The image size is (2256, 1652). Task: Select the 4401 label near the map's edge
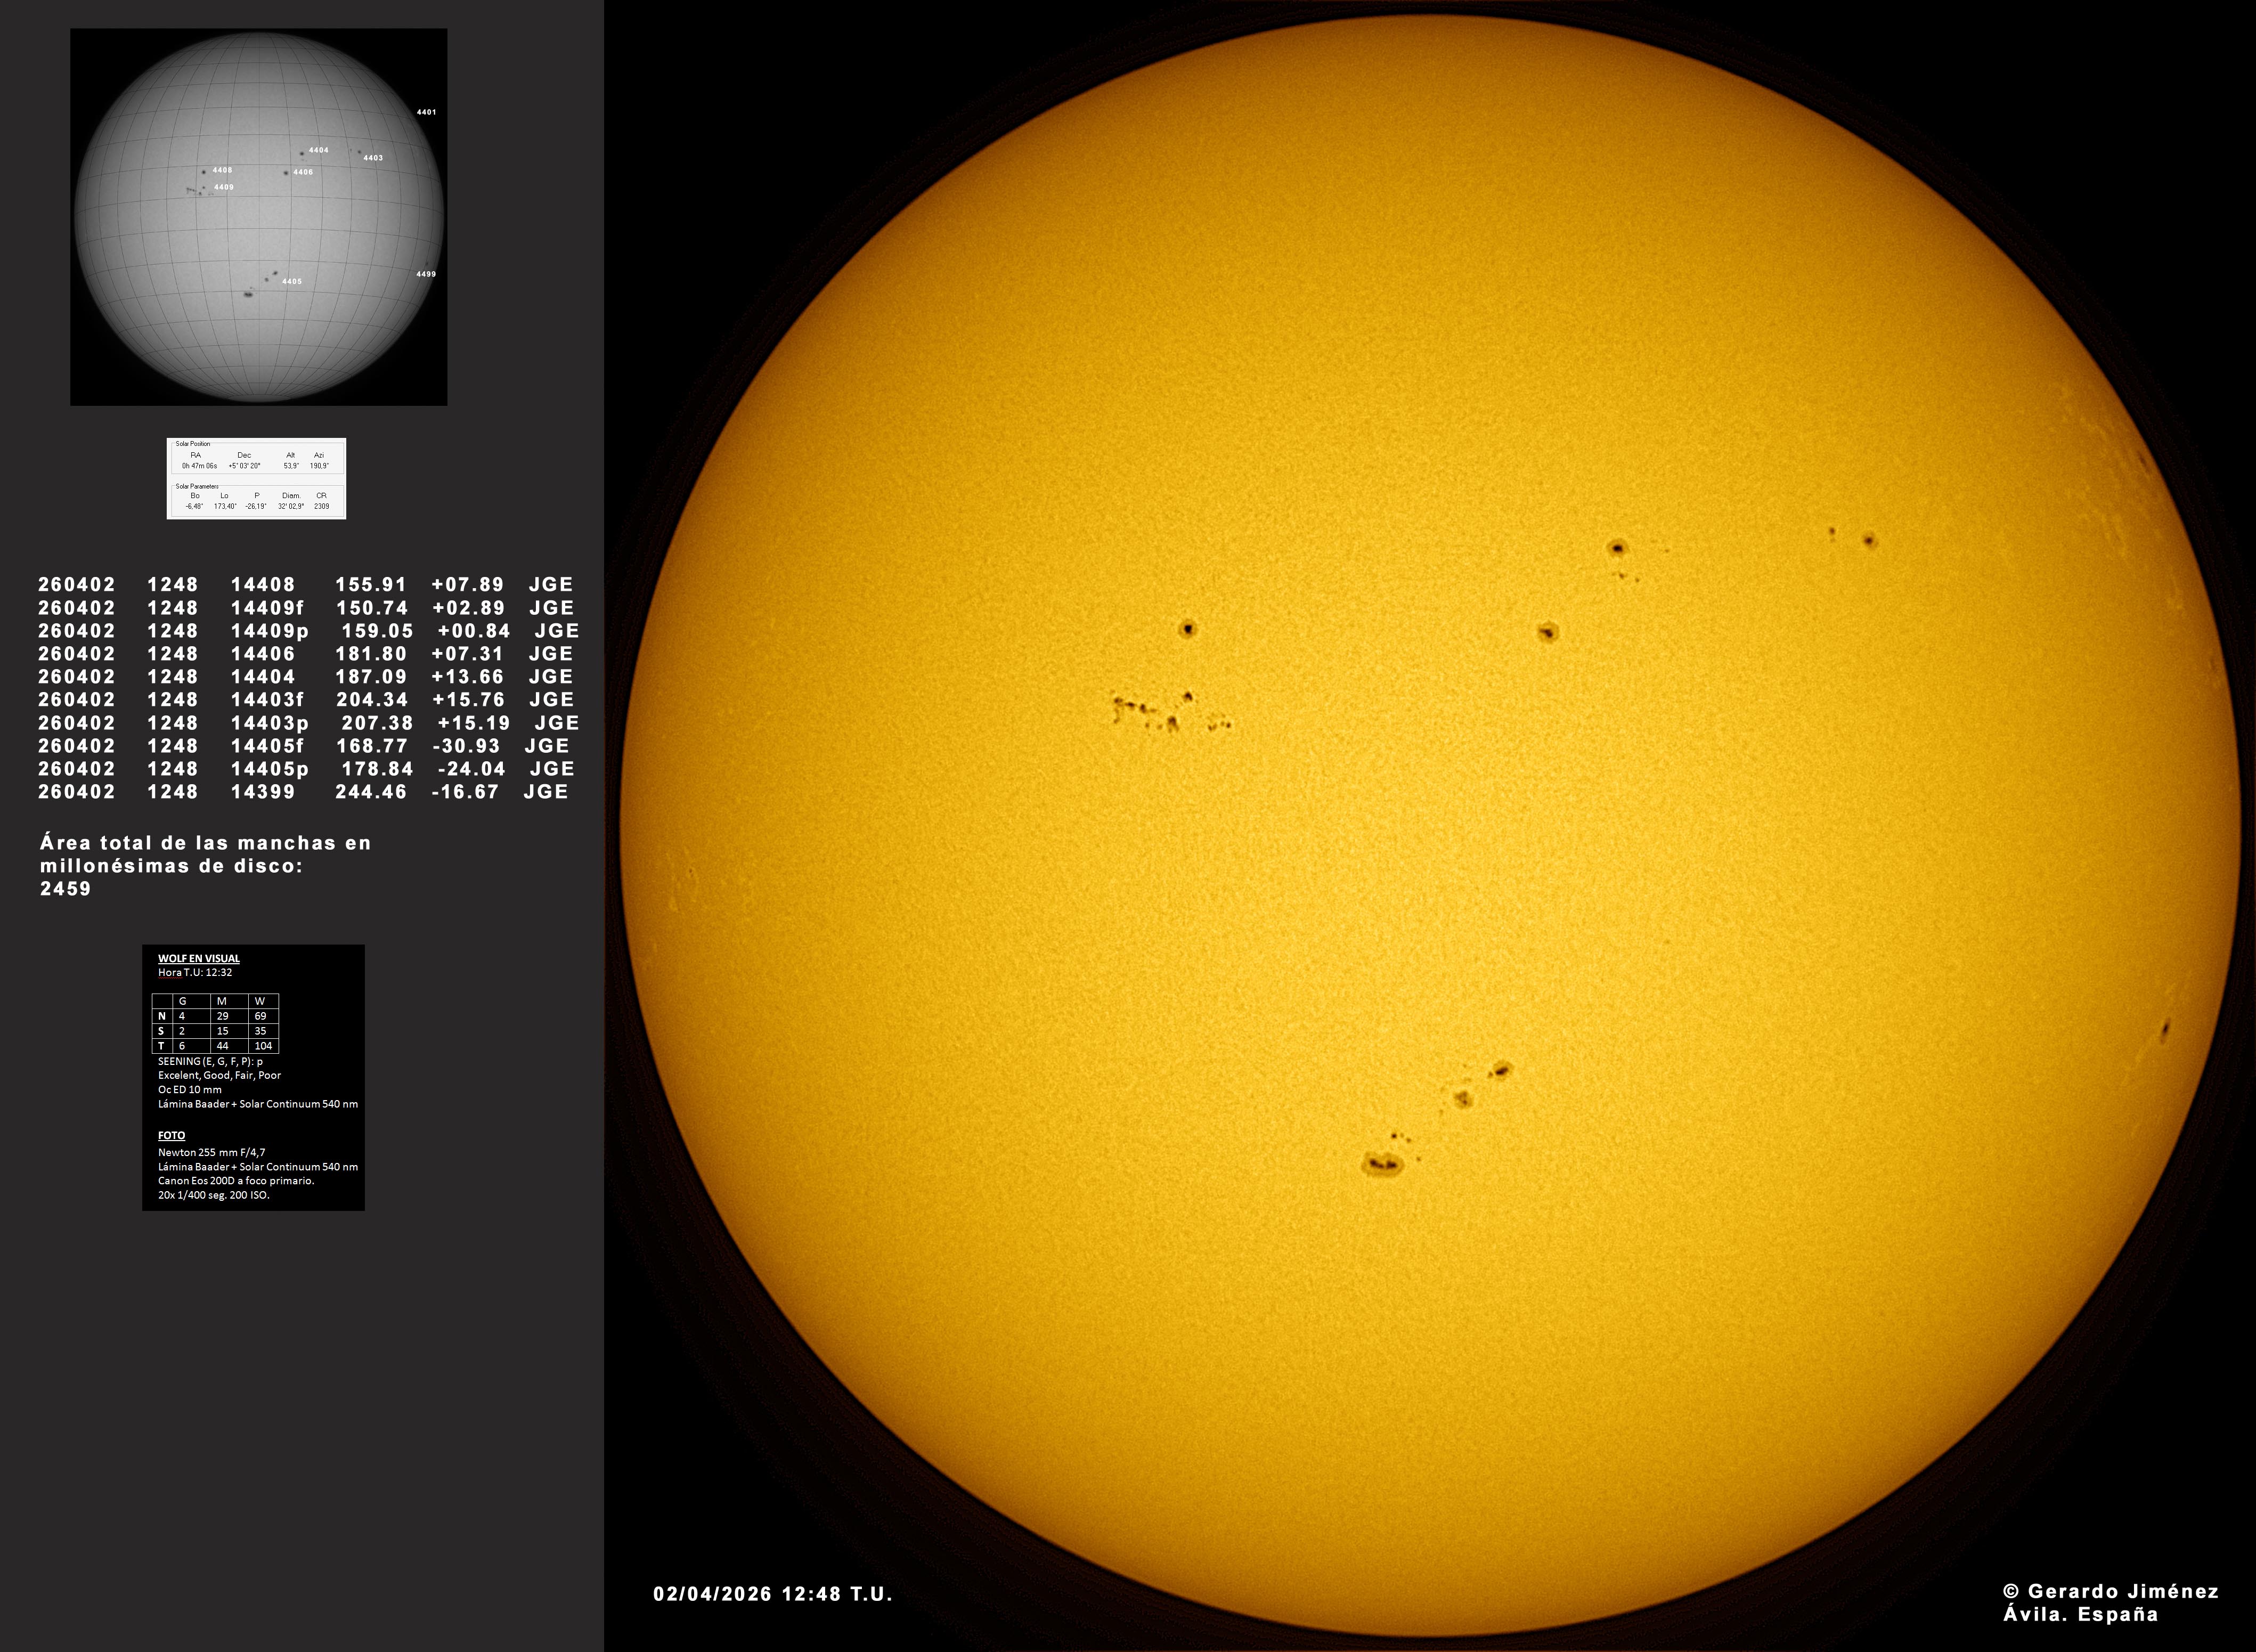[426, 112]
